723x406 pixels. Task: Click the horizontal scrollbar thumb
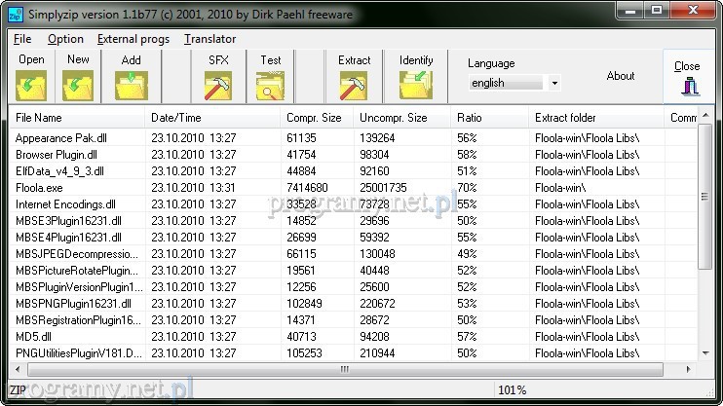coord(343,369)
